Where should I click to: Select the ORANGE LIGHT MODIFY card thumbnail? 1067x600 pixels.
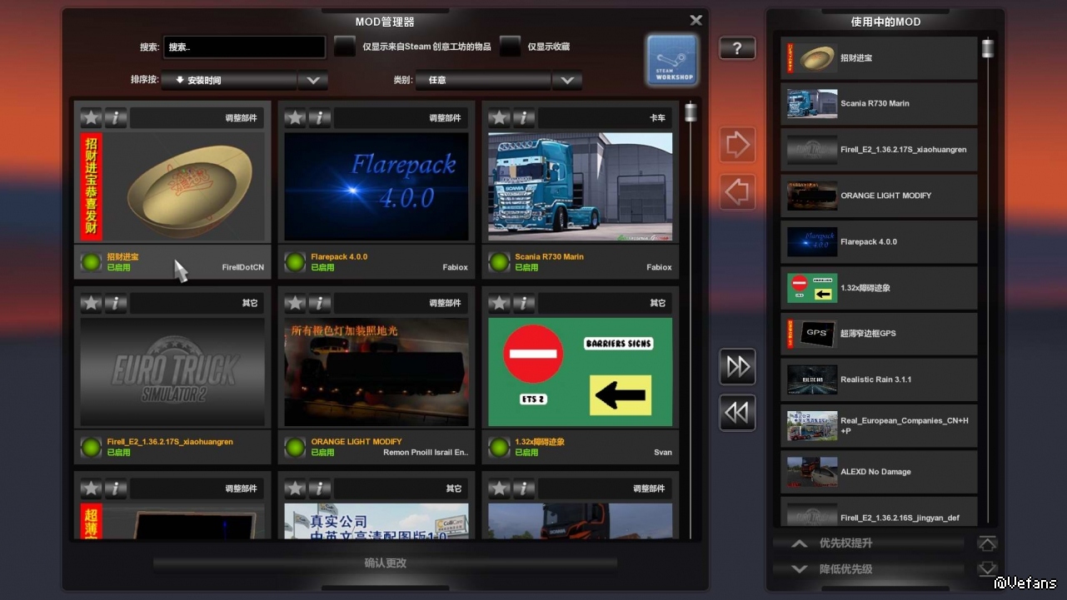click(376, 372)
